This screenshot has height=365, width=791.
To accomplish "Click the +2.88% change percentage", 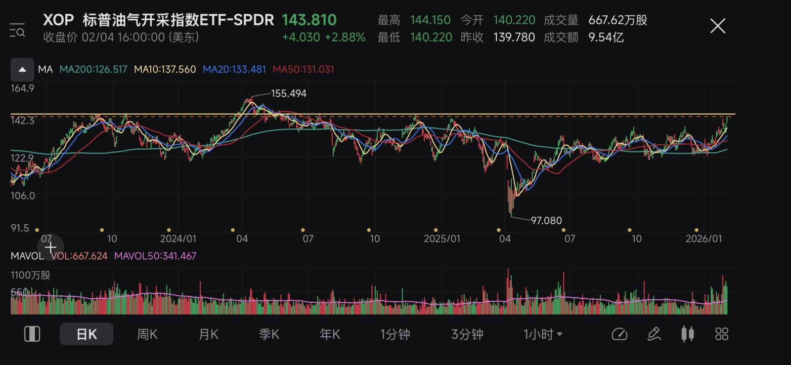I will coord(345,38).
